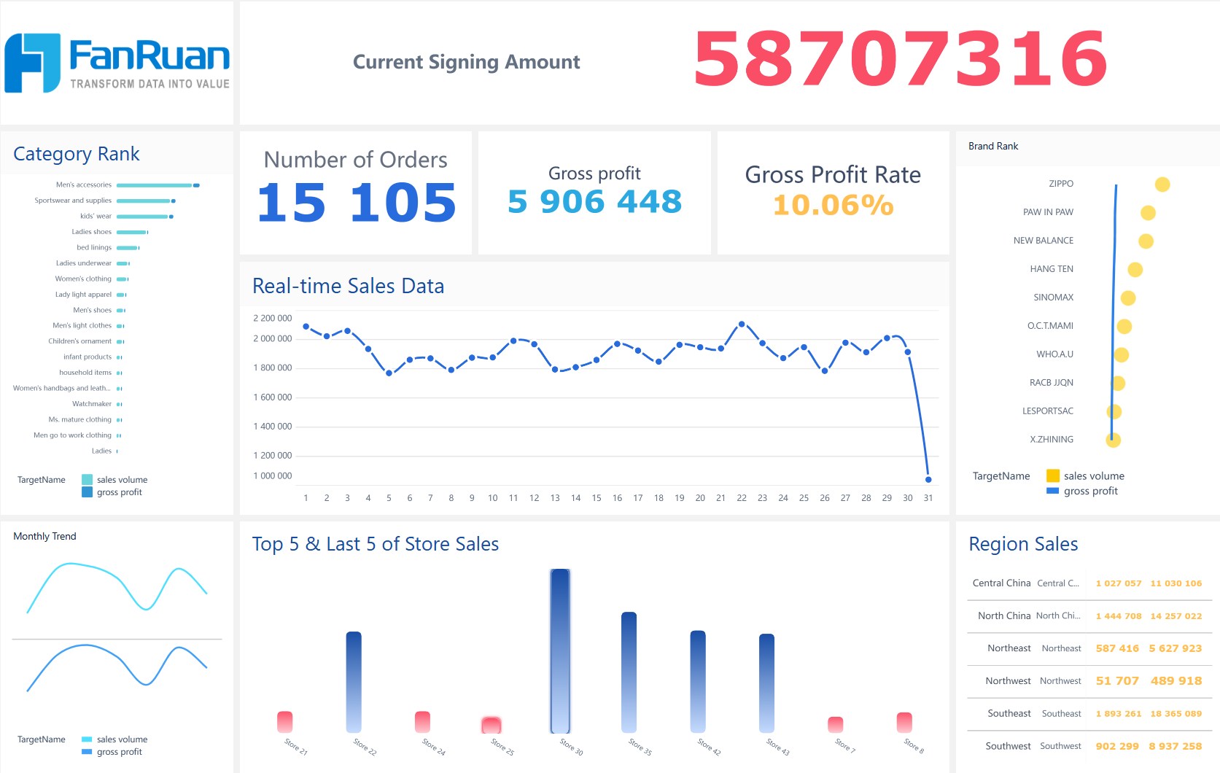This screenshot has height=773, width=1220.
Task: Click the tall Store 30 bar
Action: coord(560,650)
